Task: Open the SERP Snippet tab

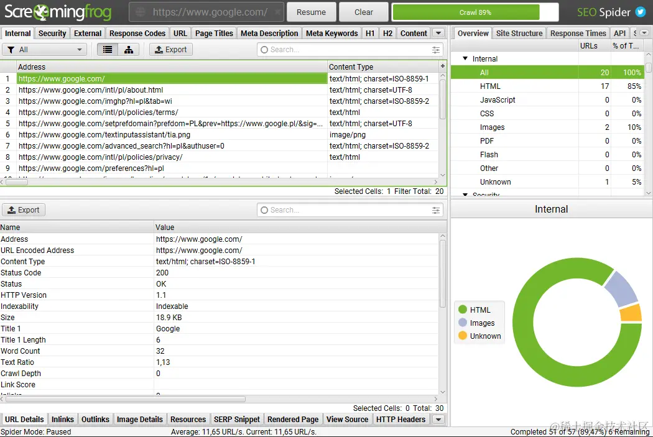Action: coord(236,419)
